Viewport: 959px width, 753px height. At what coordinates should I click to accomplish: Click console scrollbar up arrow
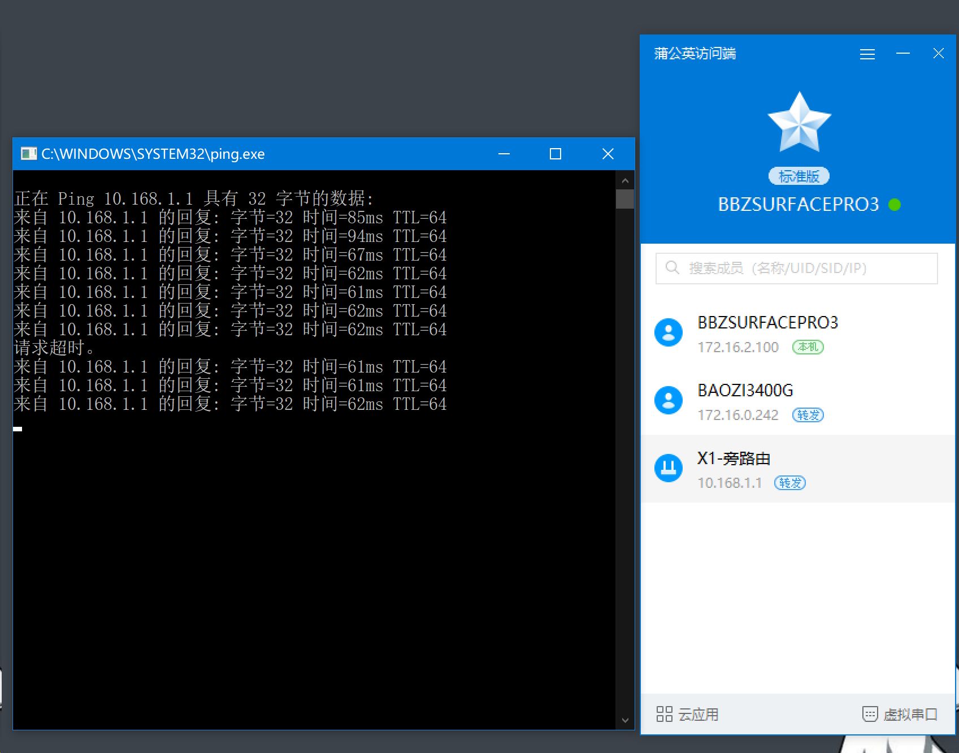[625, 181]
